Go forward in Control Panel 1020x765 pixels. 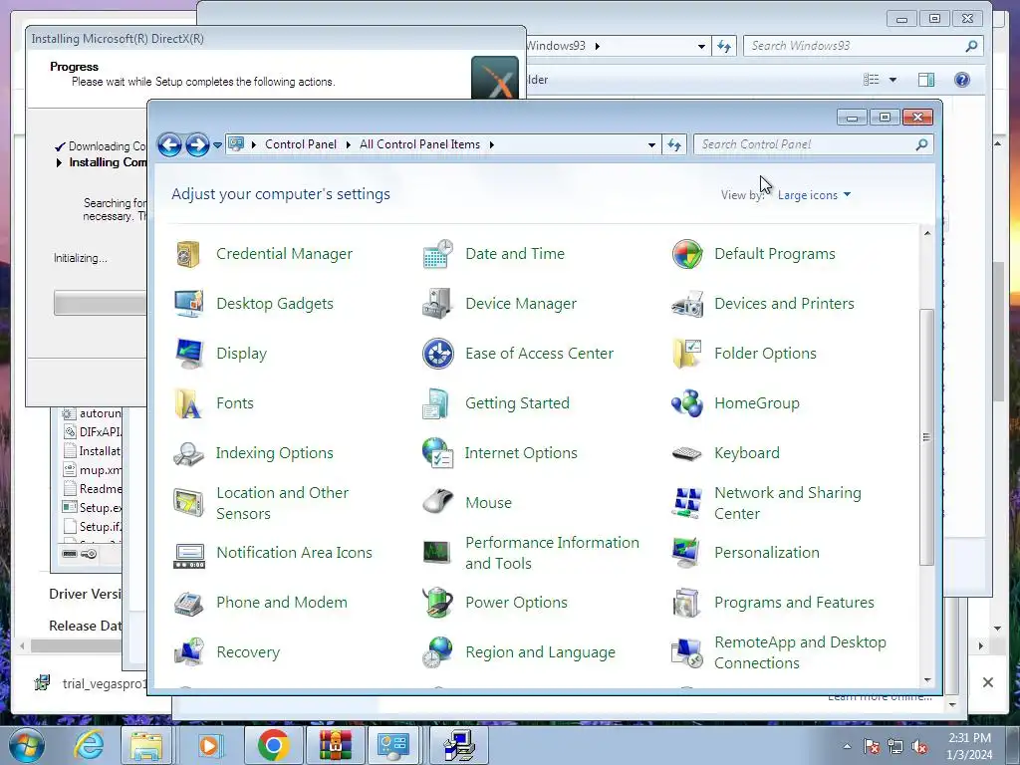(197, 144)
